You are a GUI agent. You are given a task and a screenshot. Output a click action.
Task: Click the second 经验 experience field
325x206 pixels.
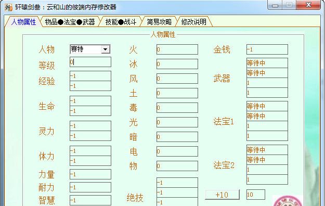point(90,86)
